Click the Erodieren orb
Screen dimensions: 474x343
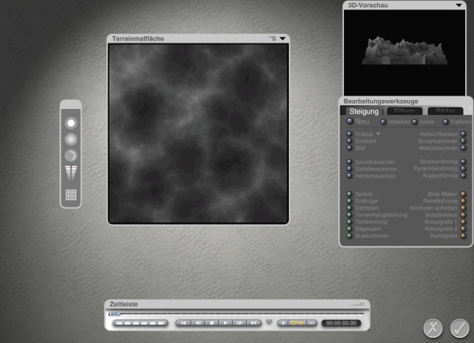point(445,121)
